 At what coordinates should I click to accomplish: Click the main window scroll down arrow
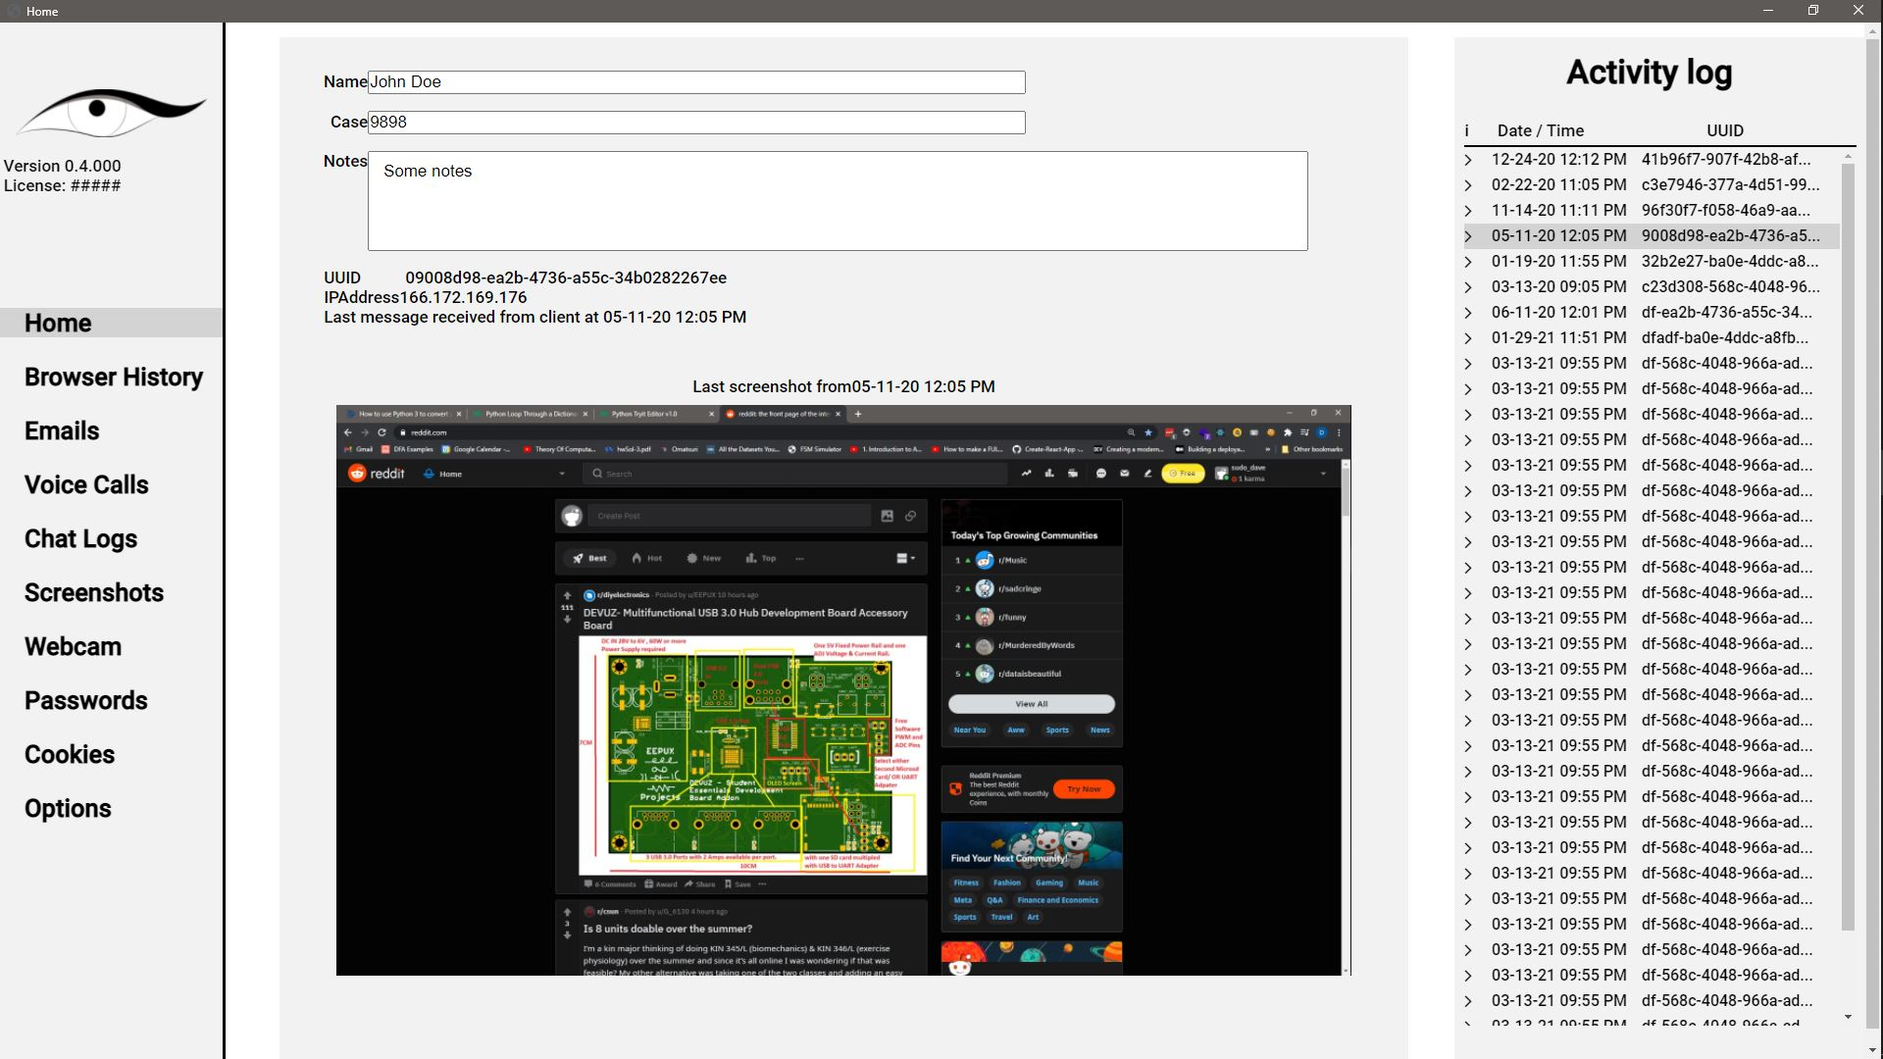[1874, 1050]
